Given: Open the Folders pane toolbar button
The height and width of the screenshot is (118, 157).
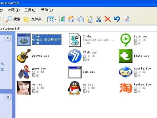Looking at the screenshot, I should tap(33, 19).
